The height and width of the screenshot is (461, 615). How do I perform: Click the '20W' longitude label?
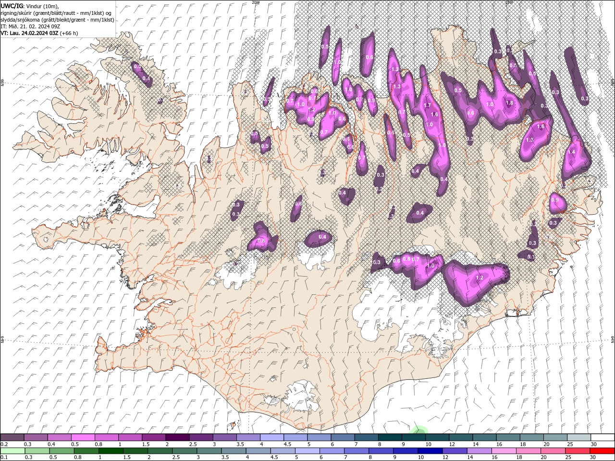point(256,2)
